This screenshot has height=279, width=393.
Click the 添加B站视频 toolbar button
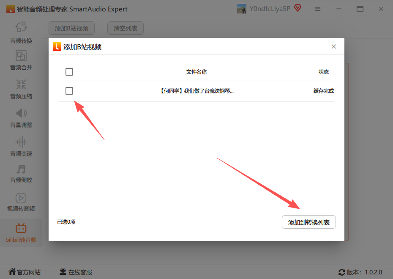72,28
